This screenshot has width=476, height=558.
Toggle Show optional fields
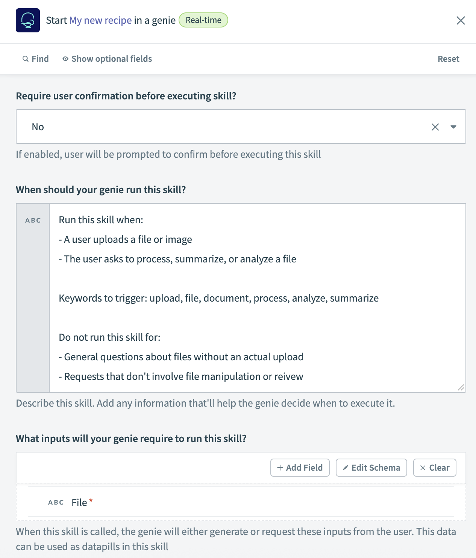pos(112,59)
